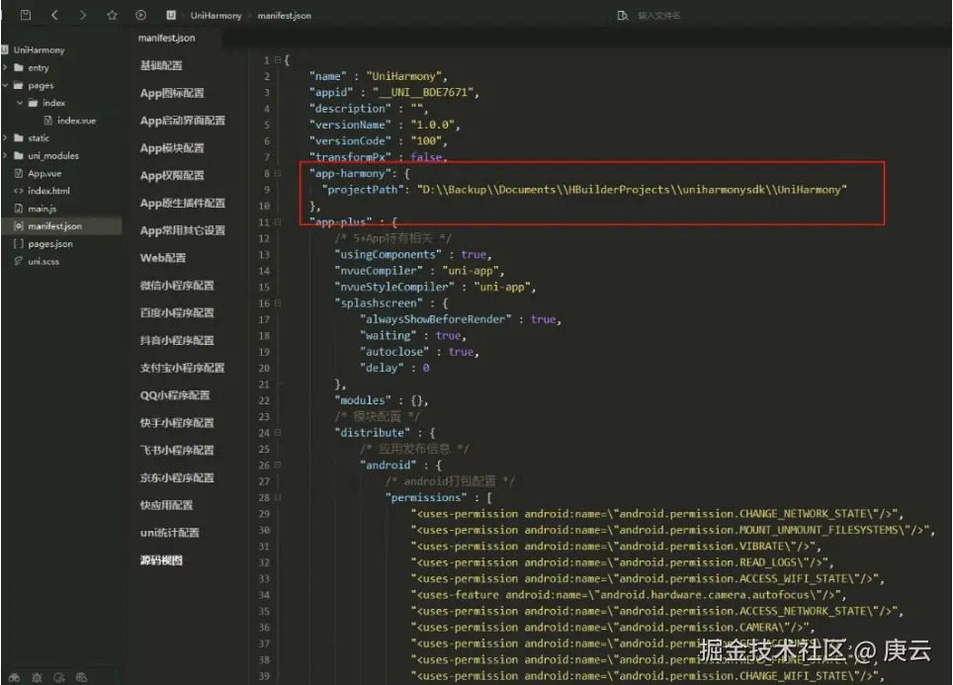Click the project icon before UniHarmony breadcrumb
Image resolution: width=953 pixels, height=685 pixels.
coord(171,15)
